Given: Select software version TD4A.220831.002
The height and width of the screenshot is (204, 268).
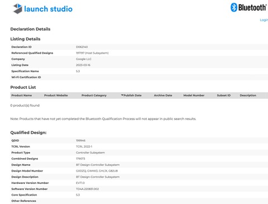Looking at the screenshot, I should pyautogui.click(x=87, y=189).
